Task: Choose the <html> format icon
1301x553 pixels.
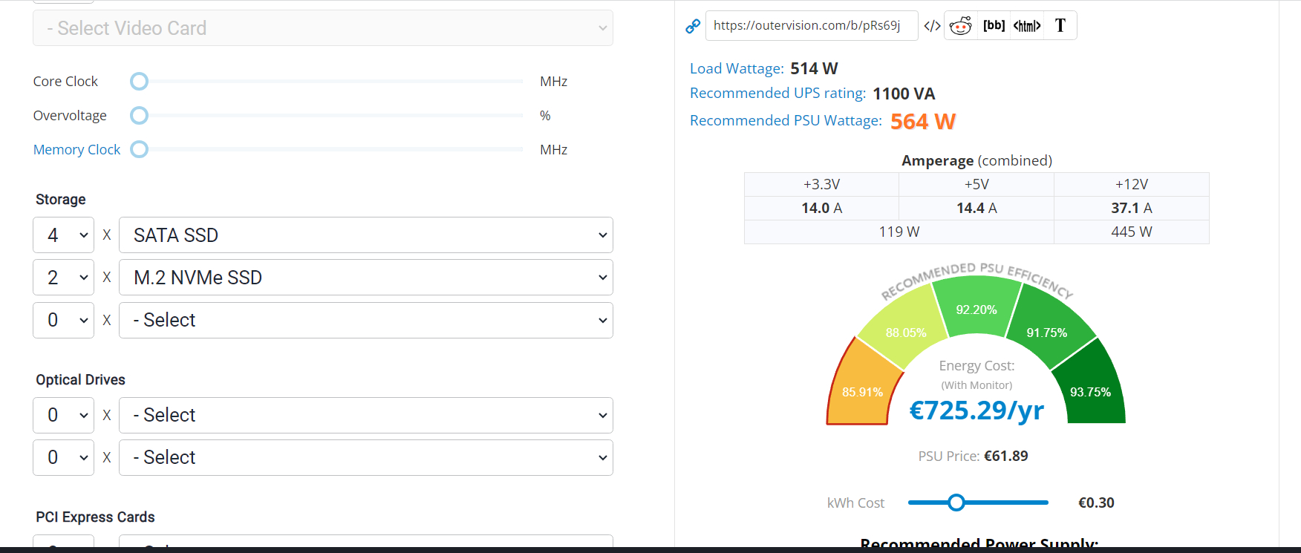Action: pyautogui.click(x=1027, y=26)
